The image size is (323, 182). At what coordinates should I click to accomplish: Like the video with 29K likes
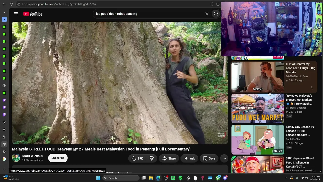coord(138,158)
